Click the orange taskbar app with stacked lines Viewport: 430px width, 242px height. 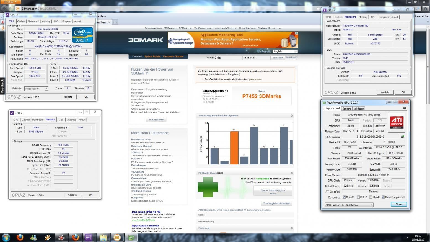[117, 237]
